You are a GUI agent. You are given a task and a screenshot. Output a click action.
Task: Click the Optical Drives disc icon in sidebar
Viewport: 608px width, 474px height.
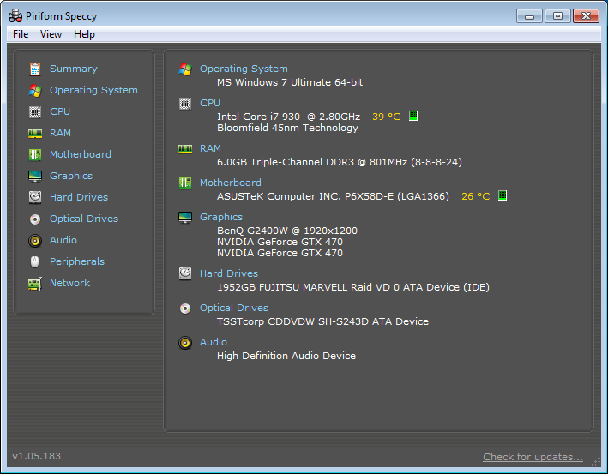coord(35,219)
